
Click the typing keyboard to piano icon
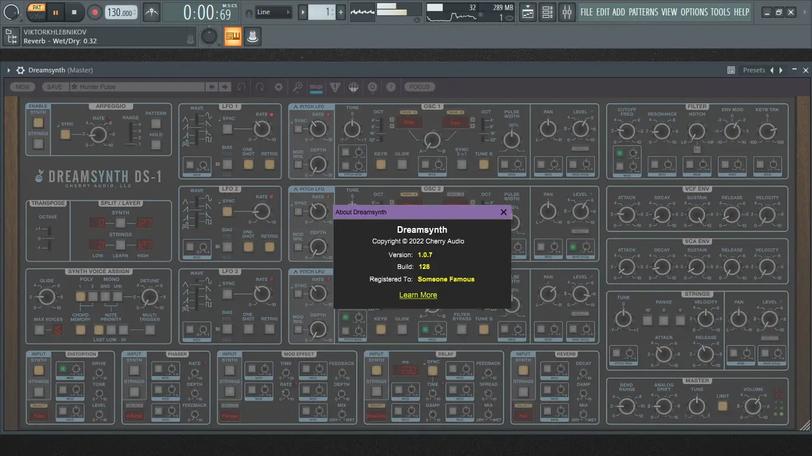click(x=232, y=37)
